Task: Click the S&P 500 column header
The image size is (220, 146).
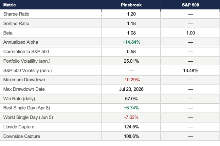Action: click(x=190, y=5)
